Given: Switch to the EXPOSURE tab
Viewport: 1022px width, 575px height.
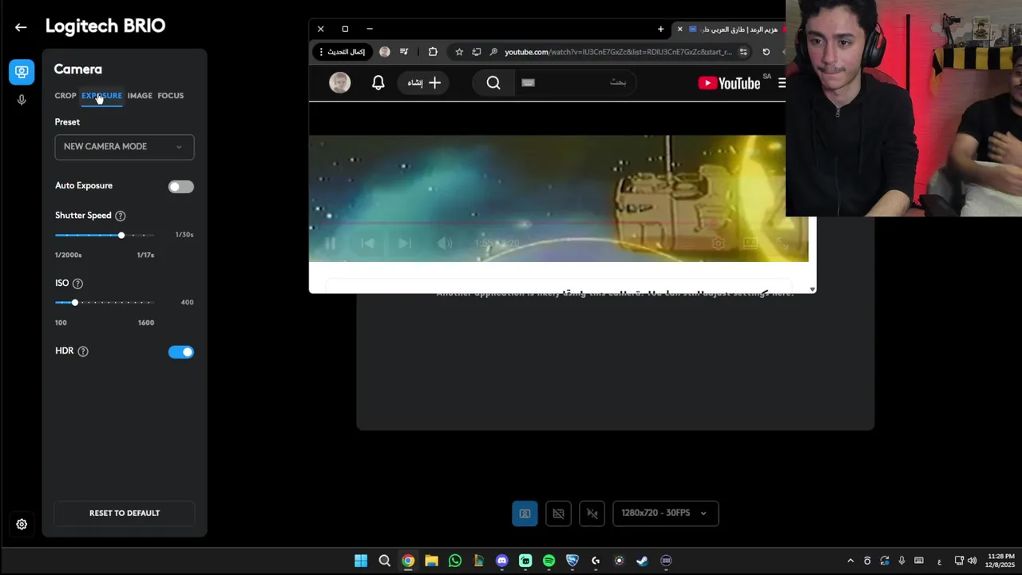Looking at the screenshot, I should [x=101, y=96].
